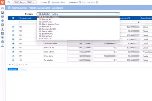The height and width of the screenshot is (101, 152).
Task: Open the DEMO: Prophix DEMO selector
Action: 24,2
